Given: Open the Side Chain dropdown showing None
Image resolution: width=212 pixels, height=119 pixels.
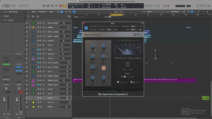Looking at the screenshot, I should click(x=136, y=26).
